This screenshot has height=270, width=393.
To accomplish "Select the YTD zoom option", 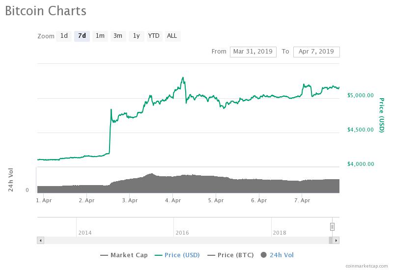I will coord(154,36).
